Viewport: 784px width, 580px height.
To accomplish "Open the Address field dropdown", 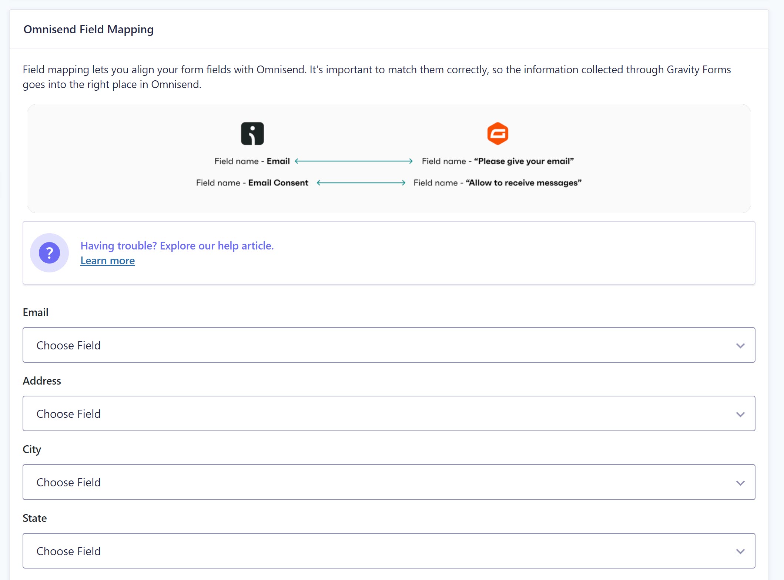I will coord(389,413).
